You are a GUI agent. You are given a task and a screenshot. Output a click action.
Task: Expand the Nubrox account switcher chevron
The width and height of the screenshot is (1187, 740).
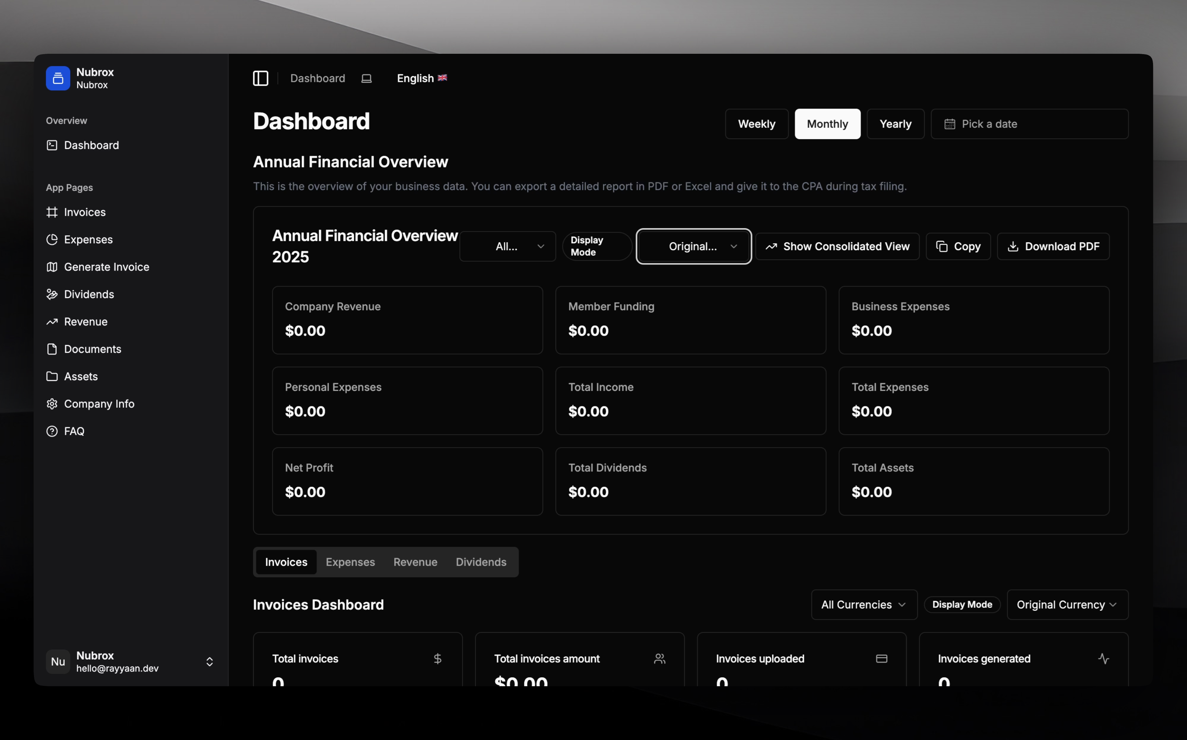click(209, 662)
